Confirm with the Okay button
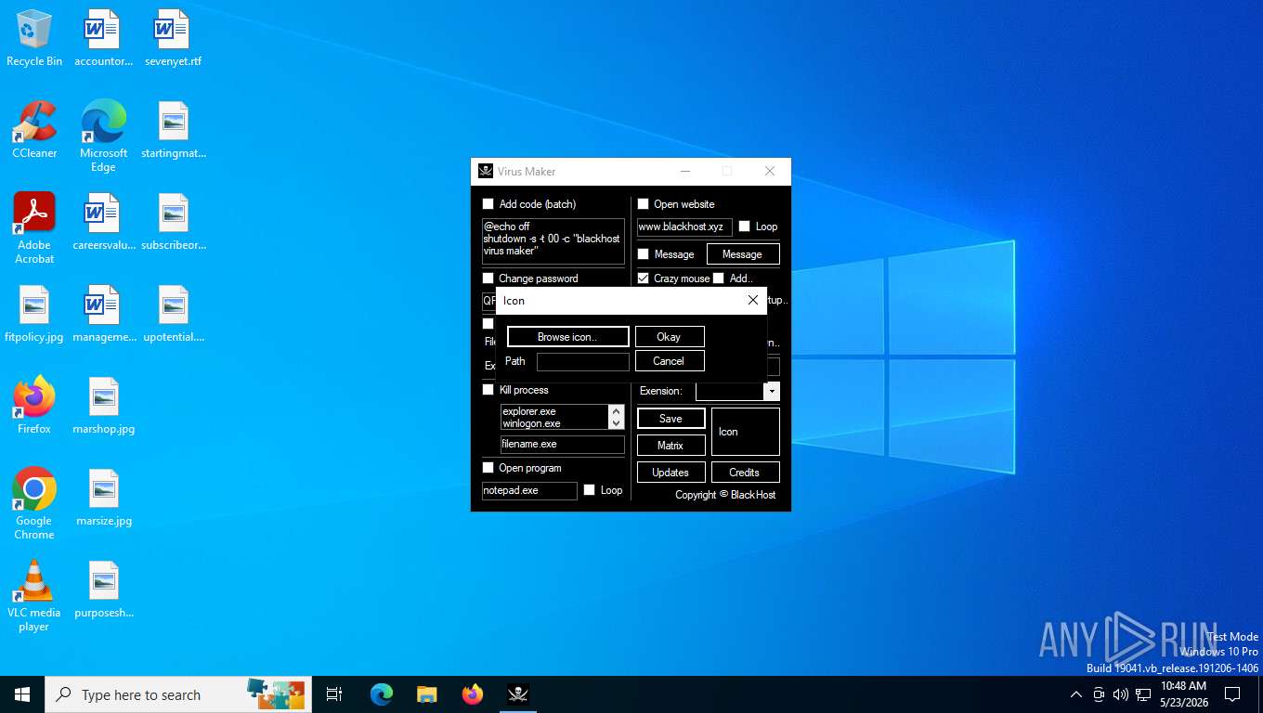This screenshot has height=713, width=1263. (670, 337)
